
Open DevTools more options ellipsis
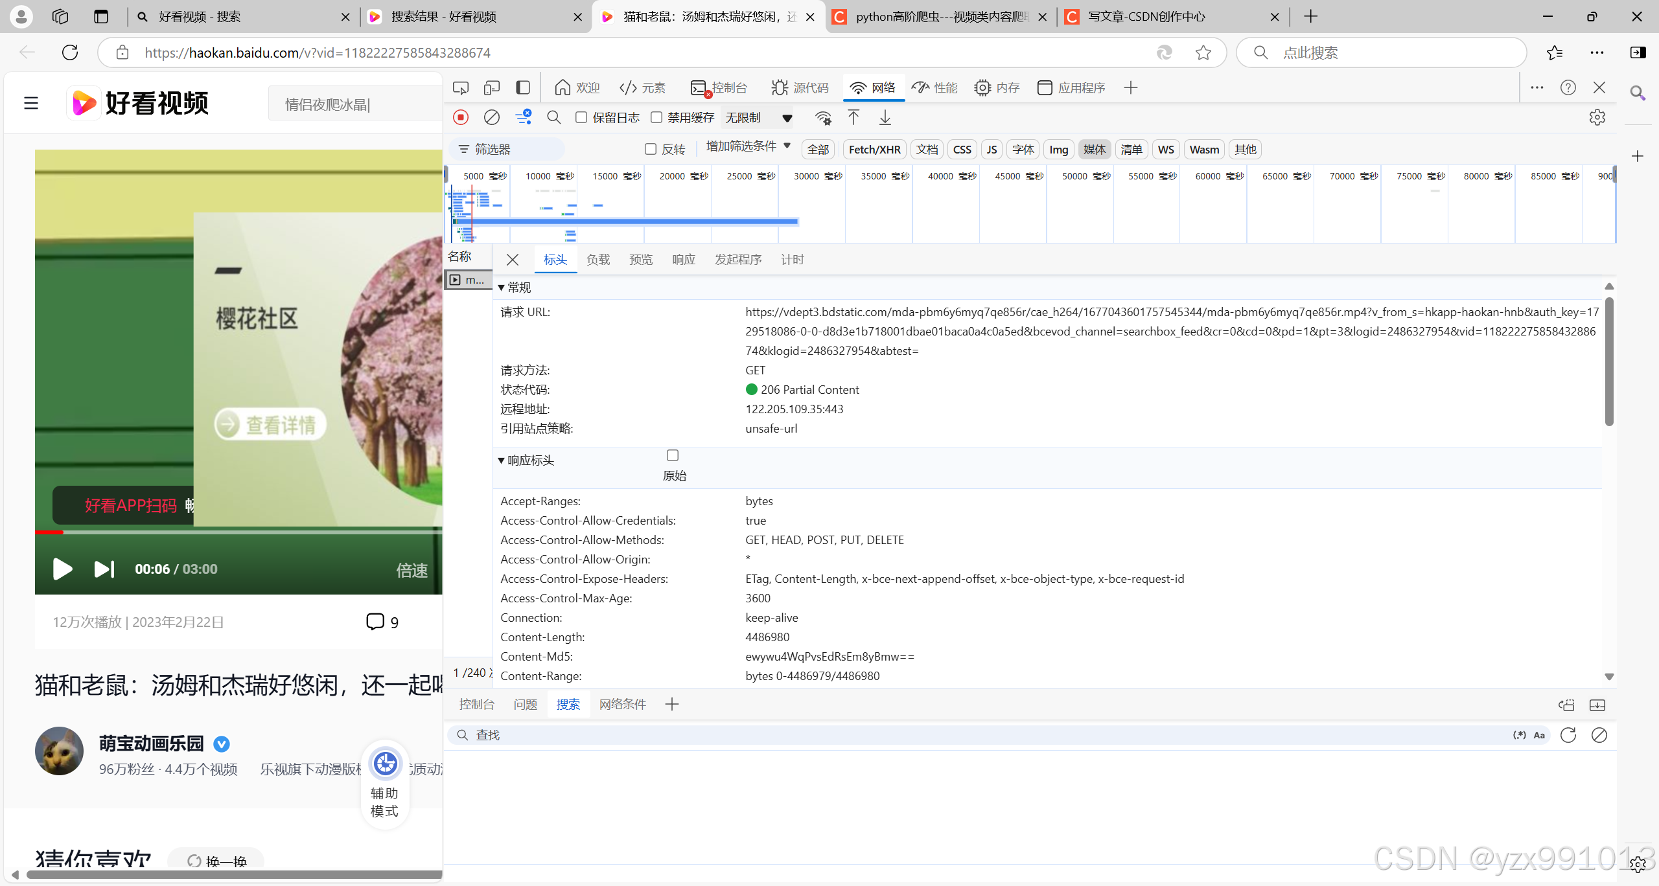1537,87
